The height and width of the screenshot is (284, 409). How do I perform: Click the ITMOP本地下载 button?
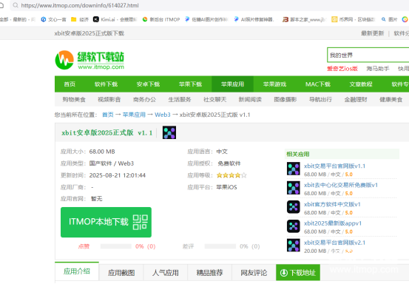(x=106, y=222)
